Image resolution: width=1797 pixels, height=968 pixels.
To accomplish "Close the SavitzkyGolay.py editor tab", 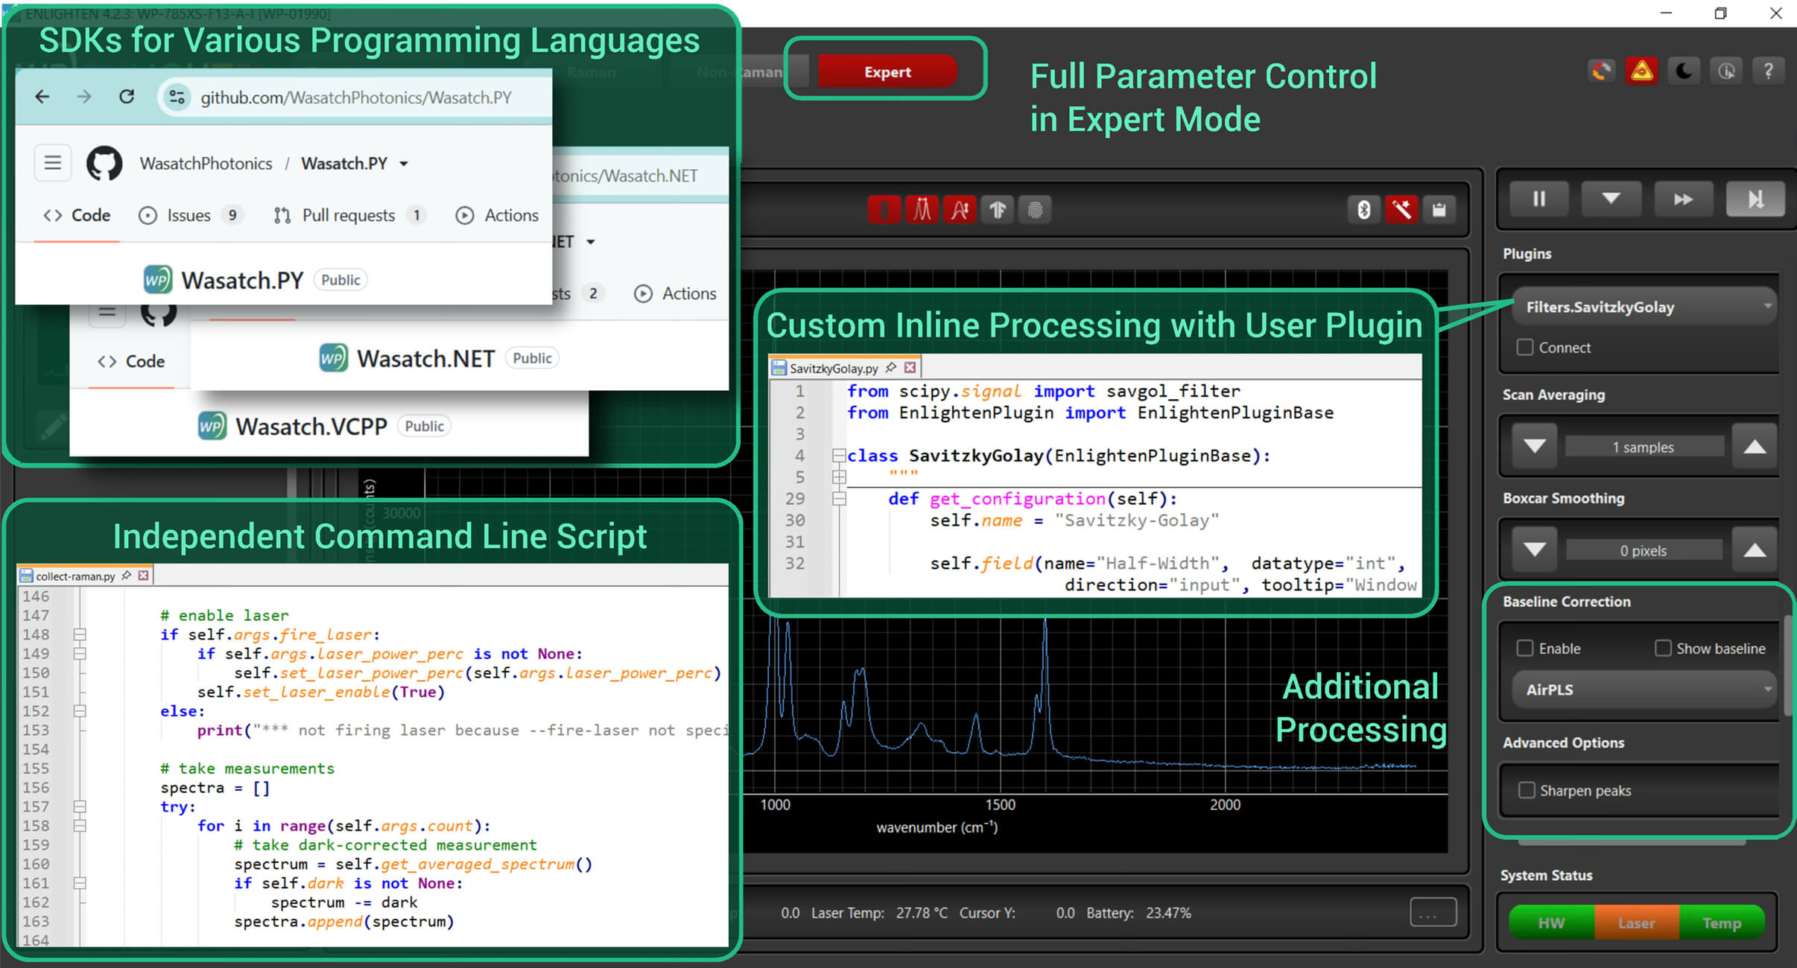I will tap(910, 368).
